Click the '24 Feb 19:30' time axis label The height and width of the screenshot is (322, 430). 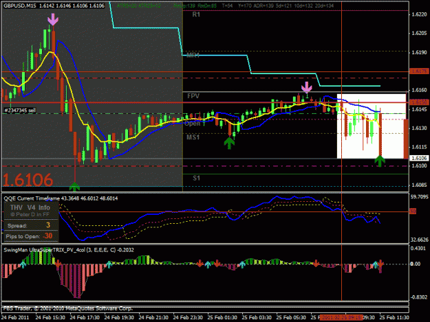(x=119, y=318)
